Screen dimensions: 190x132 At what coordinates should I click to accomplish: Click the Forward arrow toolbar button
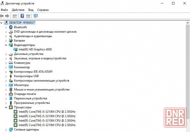click(7, 16)
